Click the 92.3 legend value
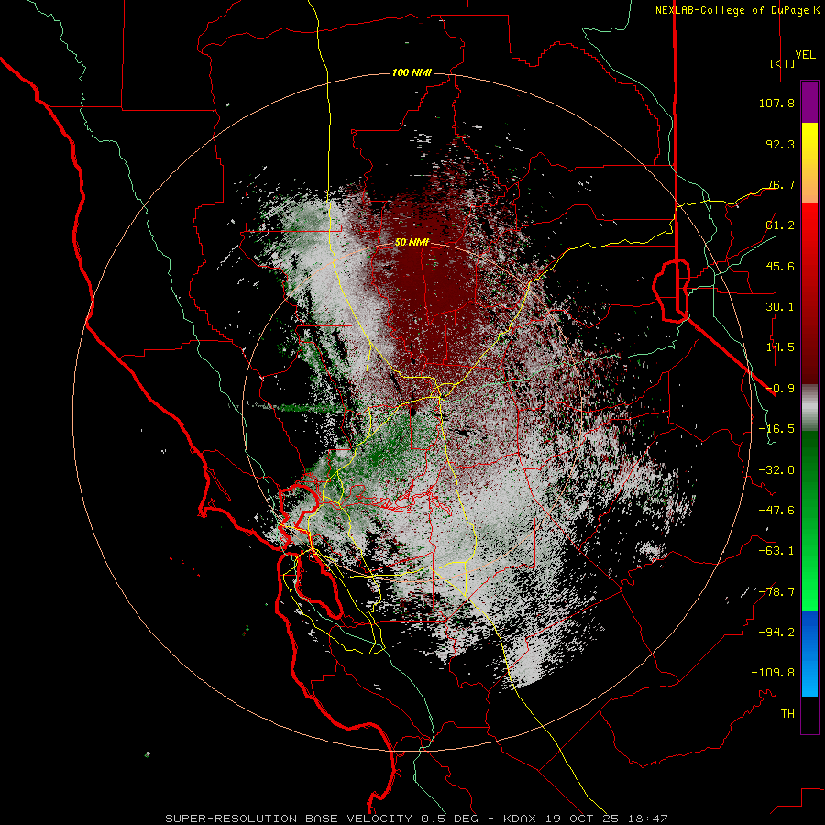 tap(780, 144)
